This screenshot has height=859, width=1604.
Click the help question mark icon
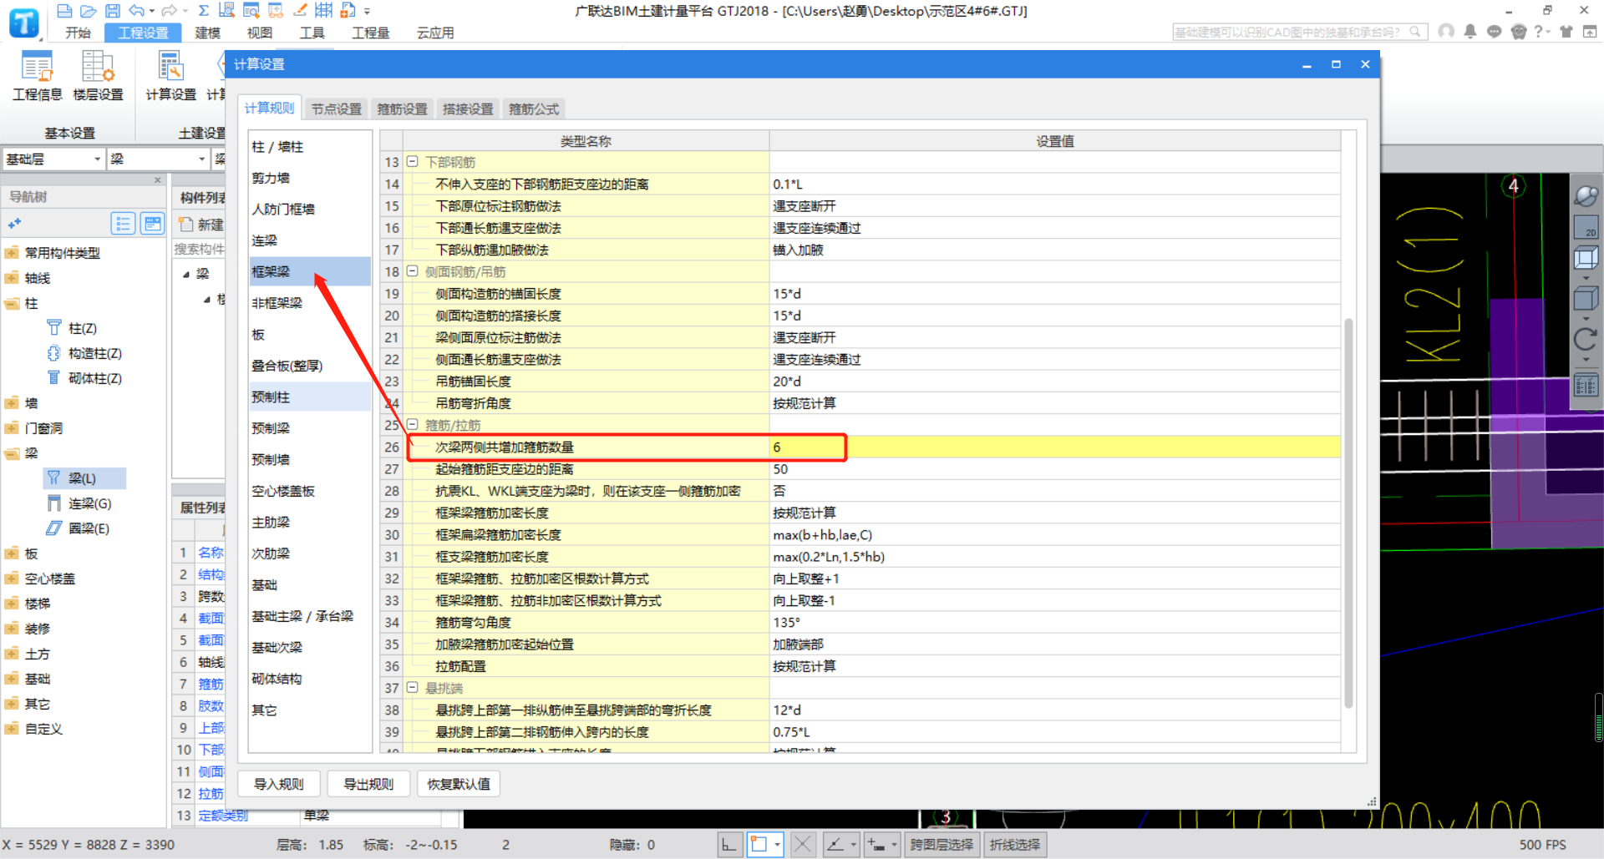1538,32
